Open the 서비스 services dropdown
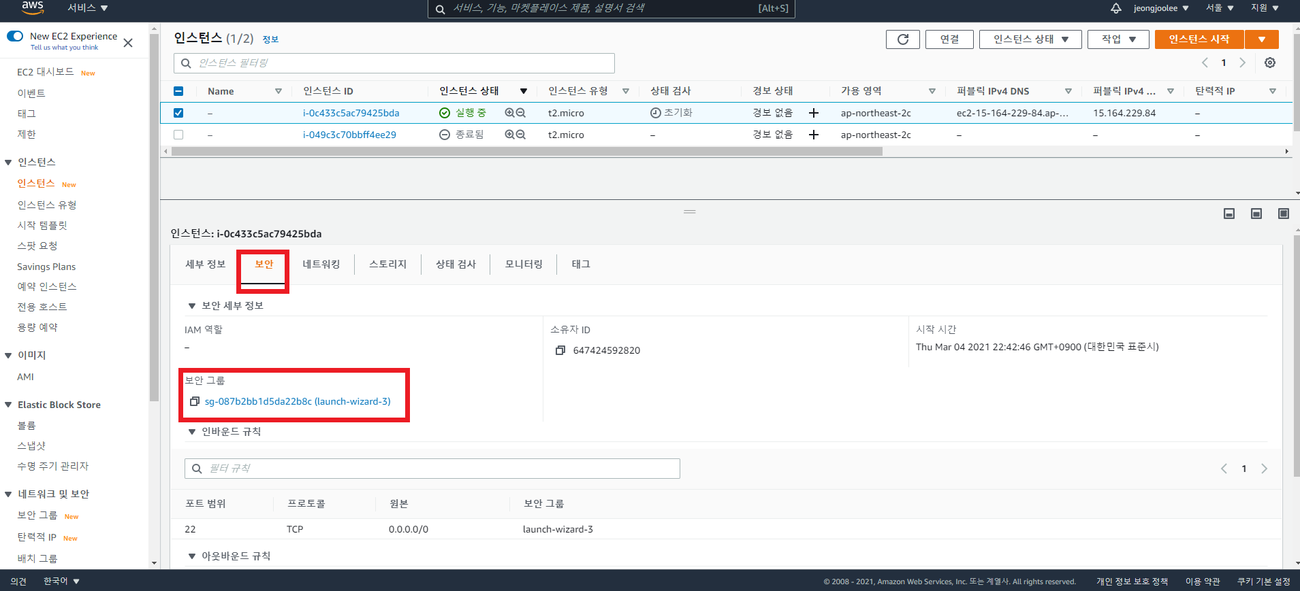The height and width of the screenshot is (591, 1300). (x=87, y=8)
